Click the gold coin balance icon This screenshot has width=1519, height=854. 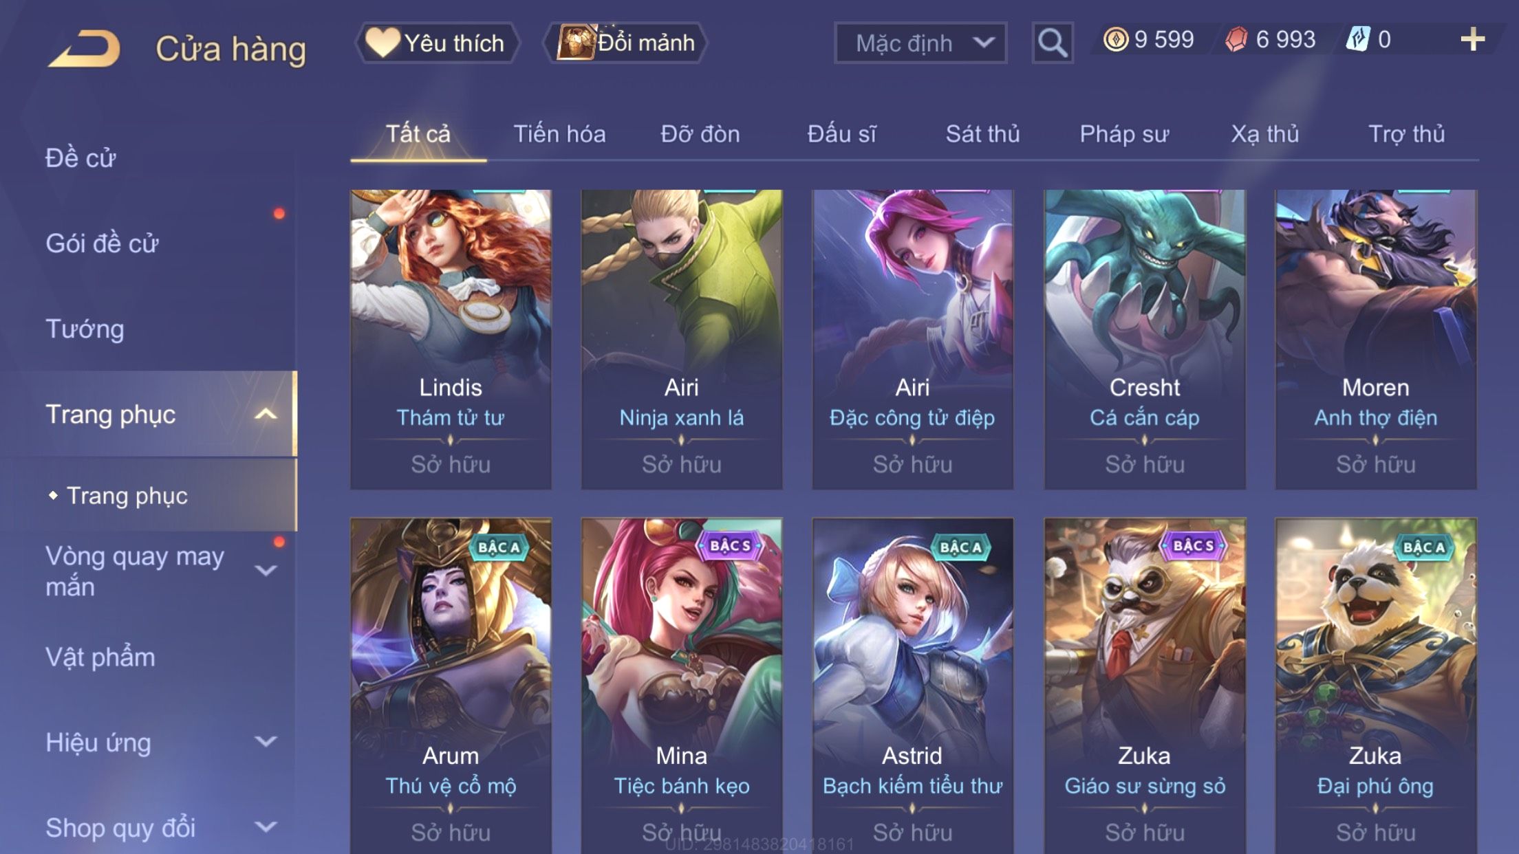click(x=1115, y=39)
